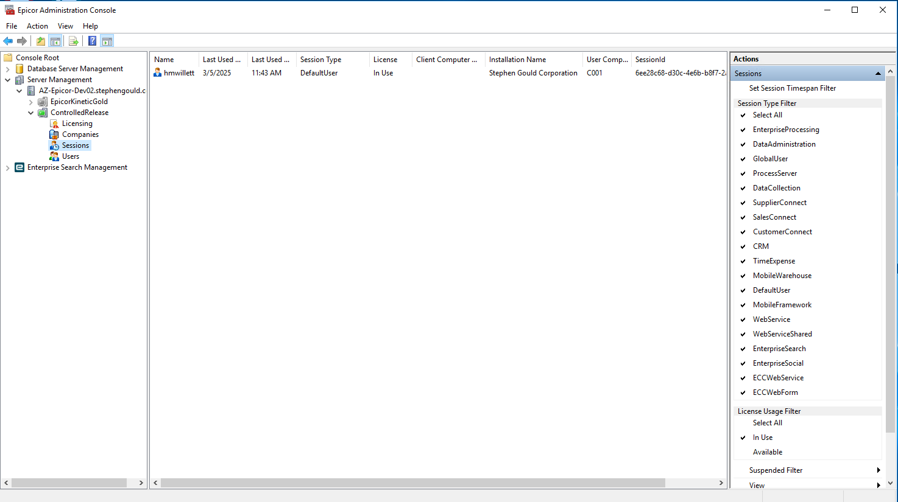Click the Database Server Management cylinder icon
This screenshot has height=502, width=898.
tap(20, 69)
